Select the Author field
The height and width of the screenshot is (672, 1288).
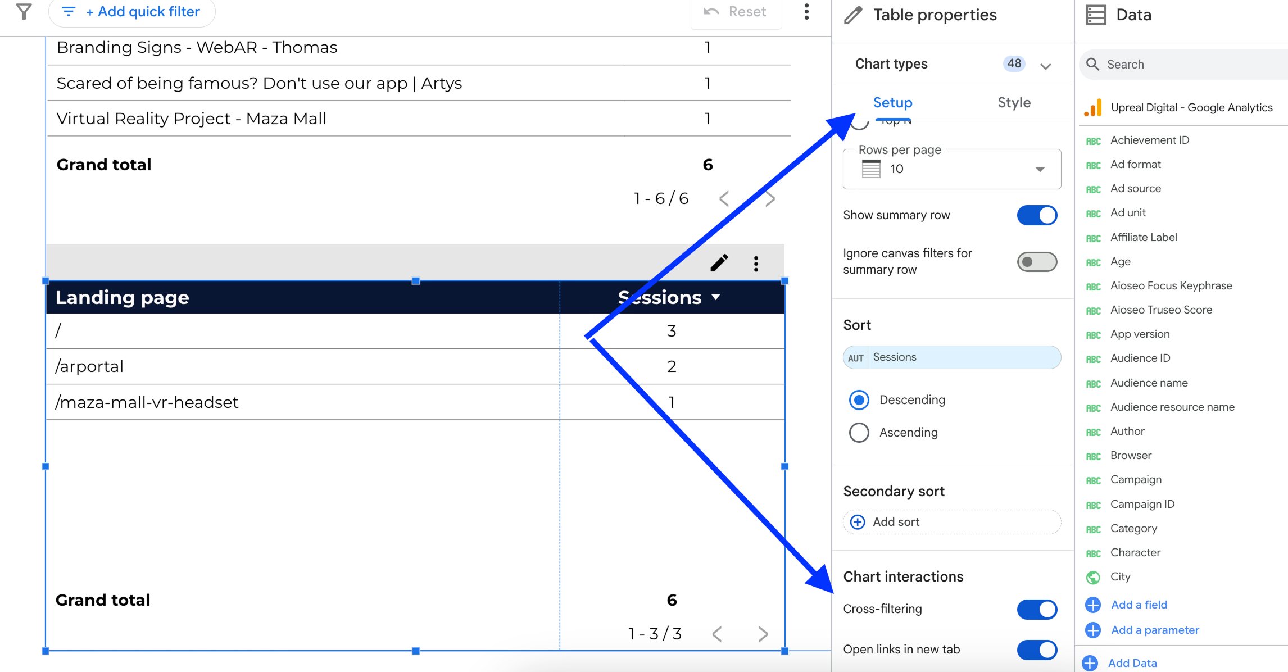pos(1127,431)
